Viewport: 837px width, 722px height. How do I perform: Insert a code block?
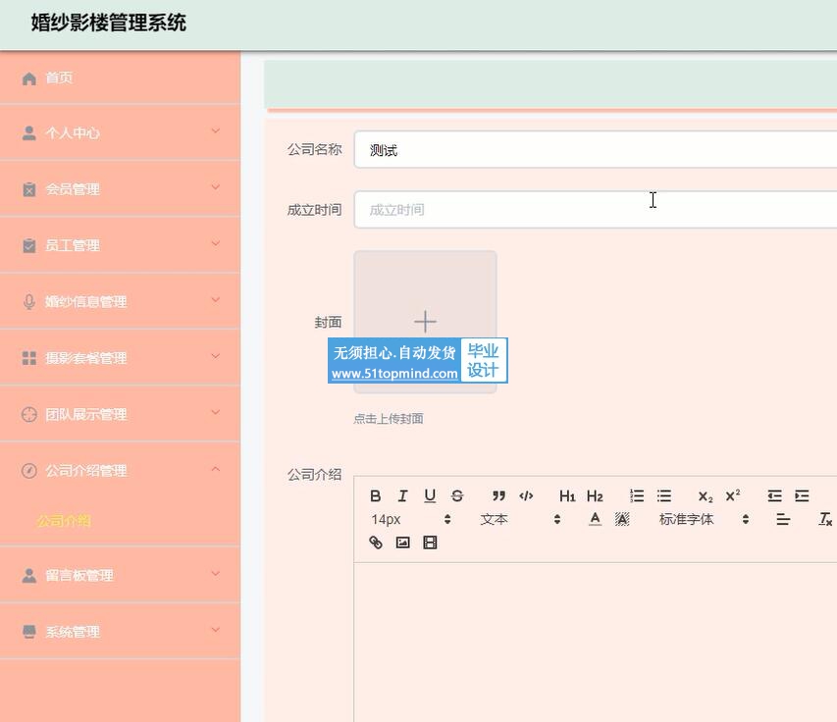[526, 496]
